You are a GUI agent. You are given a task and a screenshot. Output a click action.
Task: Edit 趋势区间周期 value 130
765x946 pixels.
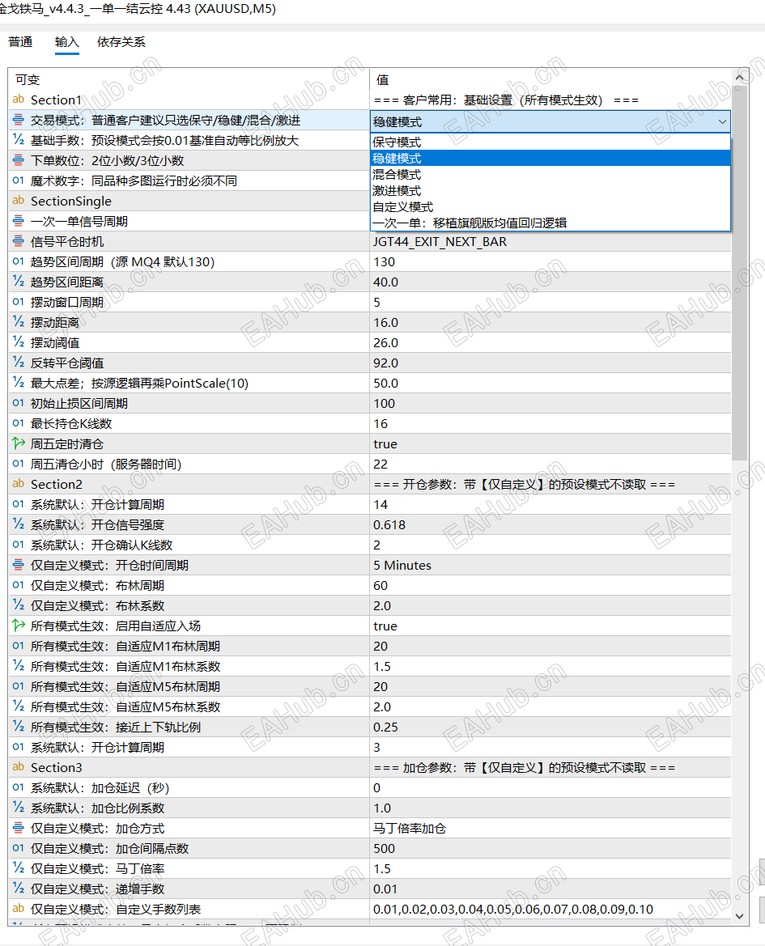550,261
